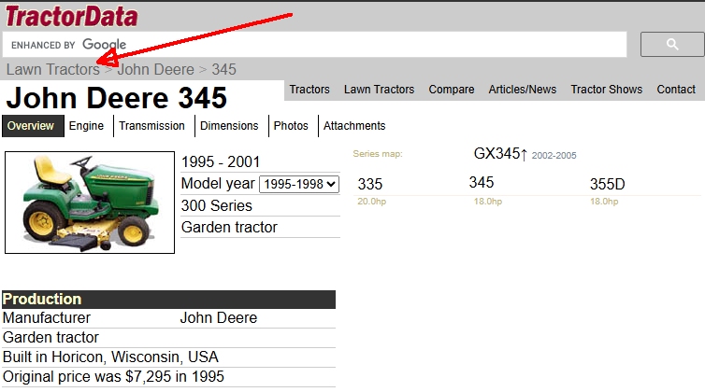Click the magnifier search button
Screen dimensions: 705x392
tap(672, 44)
